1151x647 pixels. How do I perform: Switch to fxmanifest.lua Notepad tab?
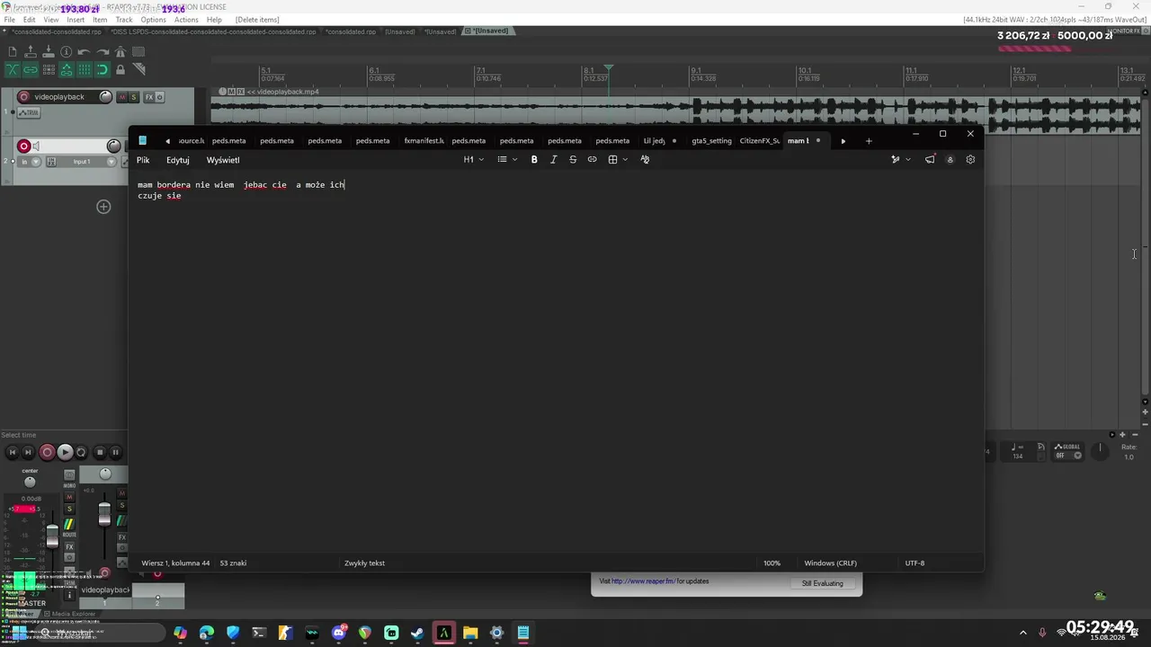[x=424, y=140]
